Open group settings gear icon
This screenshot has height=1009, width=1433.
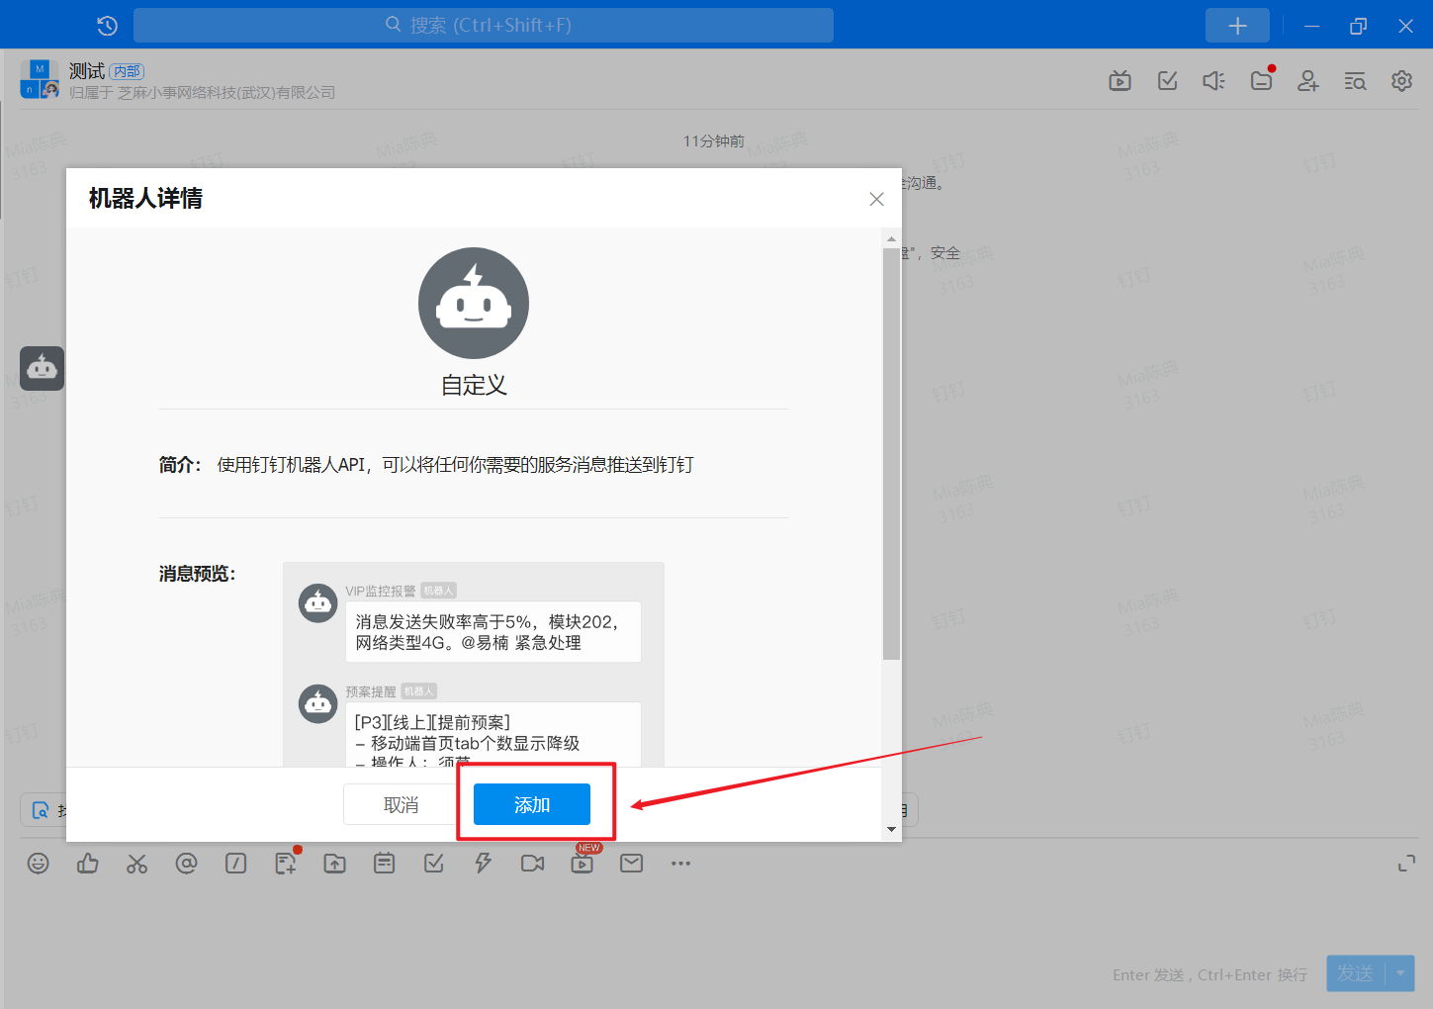click(x=1401, y=81)
